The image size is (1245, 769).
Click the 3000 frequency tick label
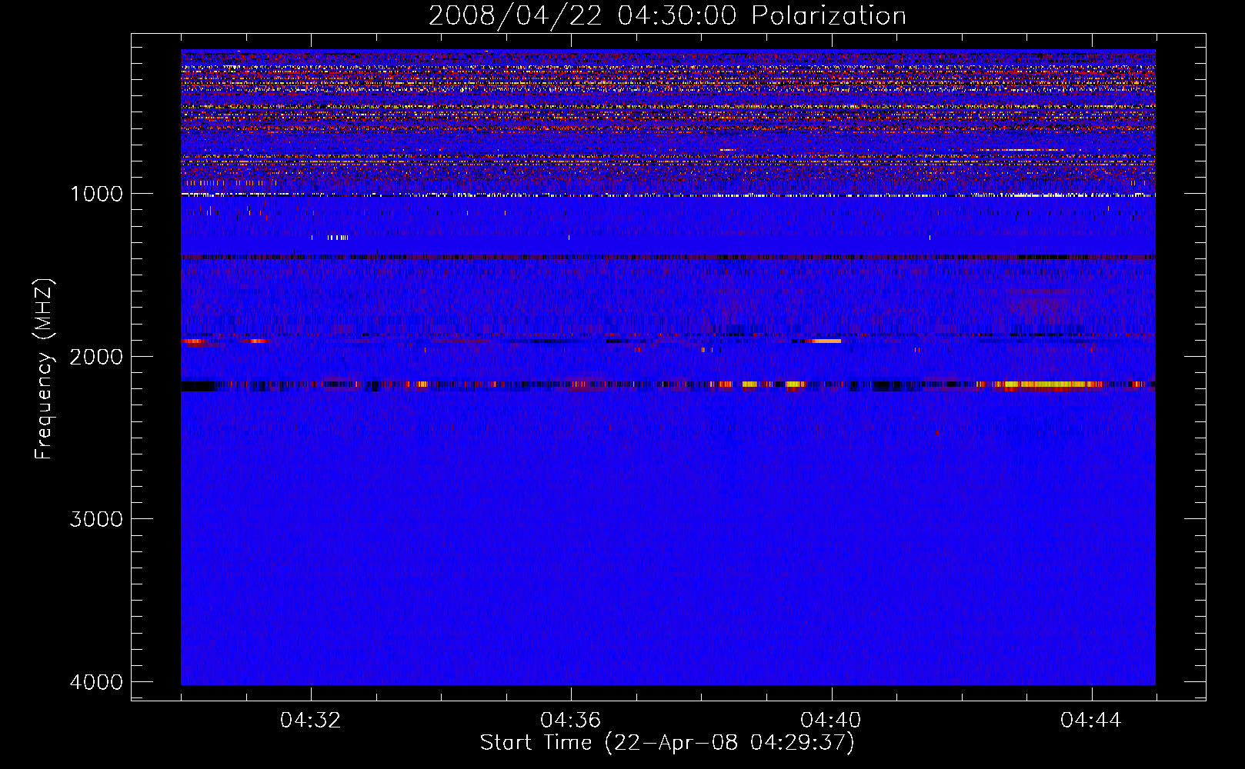[x=96, y=519]
